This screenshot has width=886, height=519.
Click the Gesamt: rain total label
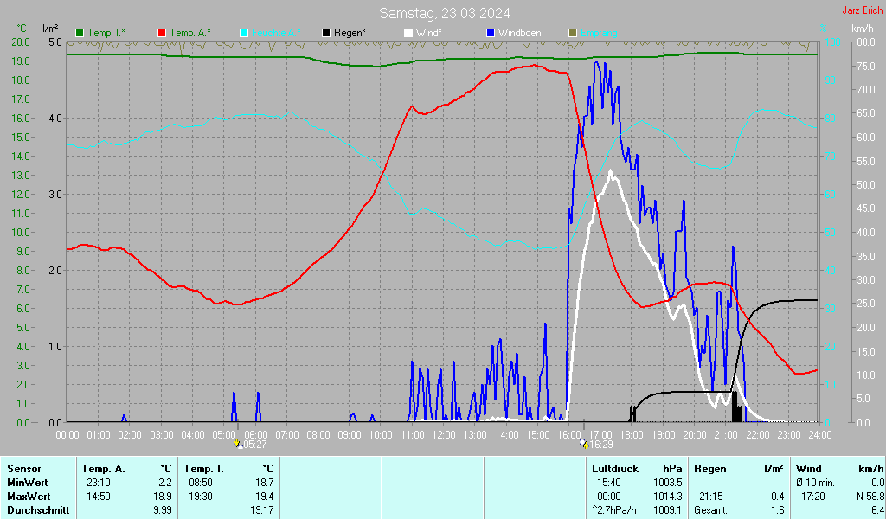pos(711,510)
